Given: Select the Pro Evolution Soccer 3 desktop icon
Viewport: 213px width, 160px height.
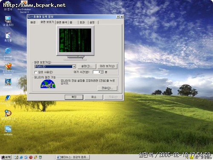Looking at the screenshot, I should tap(24, 7).
